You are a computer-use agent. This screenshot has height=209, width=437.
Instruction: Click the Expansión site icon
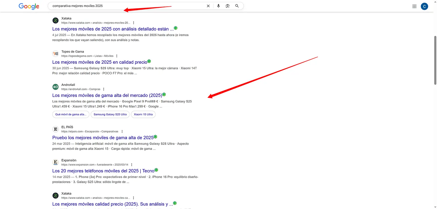pos(55,162)
